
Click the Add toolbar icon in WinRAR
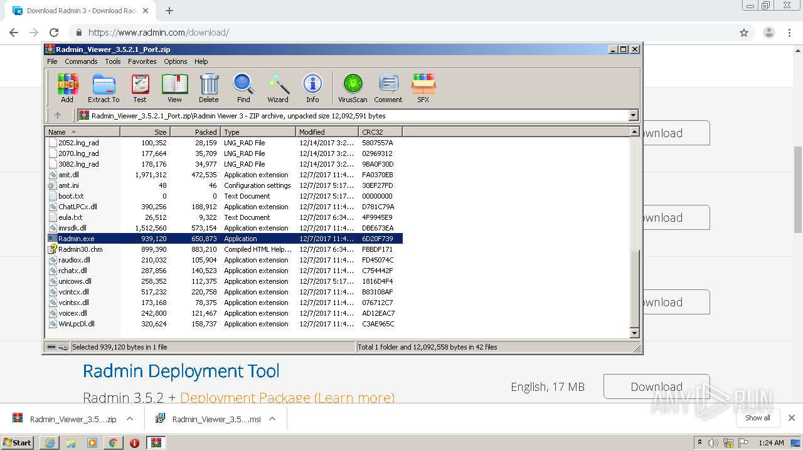coord(67,88)
